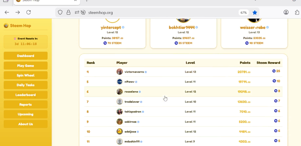Open the tracking protection shield icon
Viewport: 301px width, 146px height.
point(60,12)
